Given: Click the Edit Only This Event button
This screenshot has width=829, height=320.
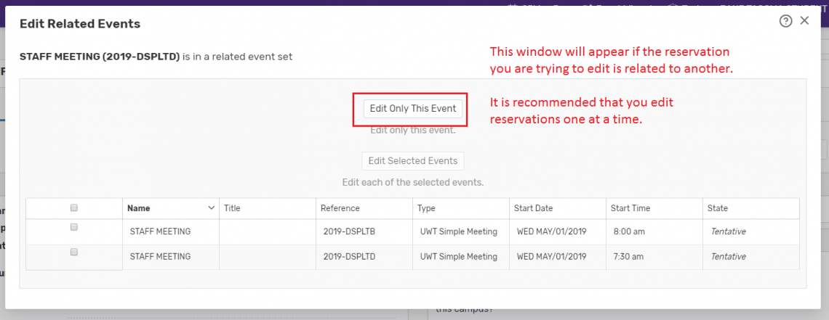Looking at the screenshot, I should (x=412, y=108).
